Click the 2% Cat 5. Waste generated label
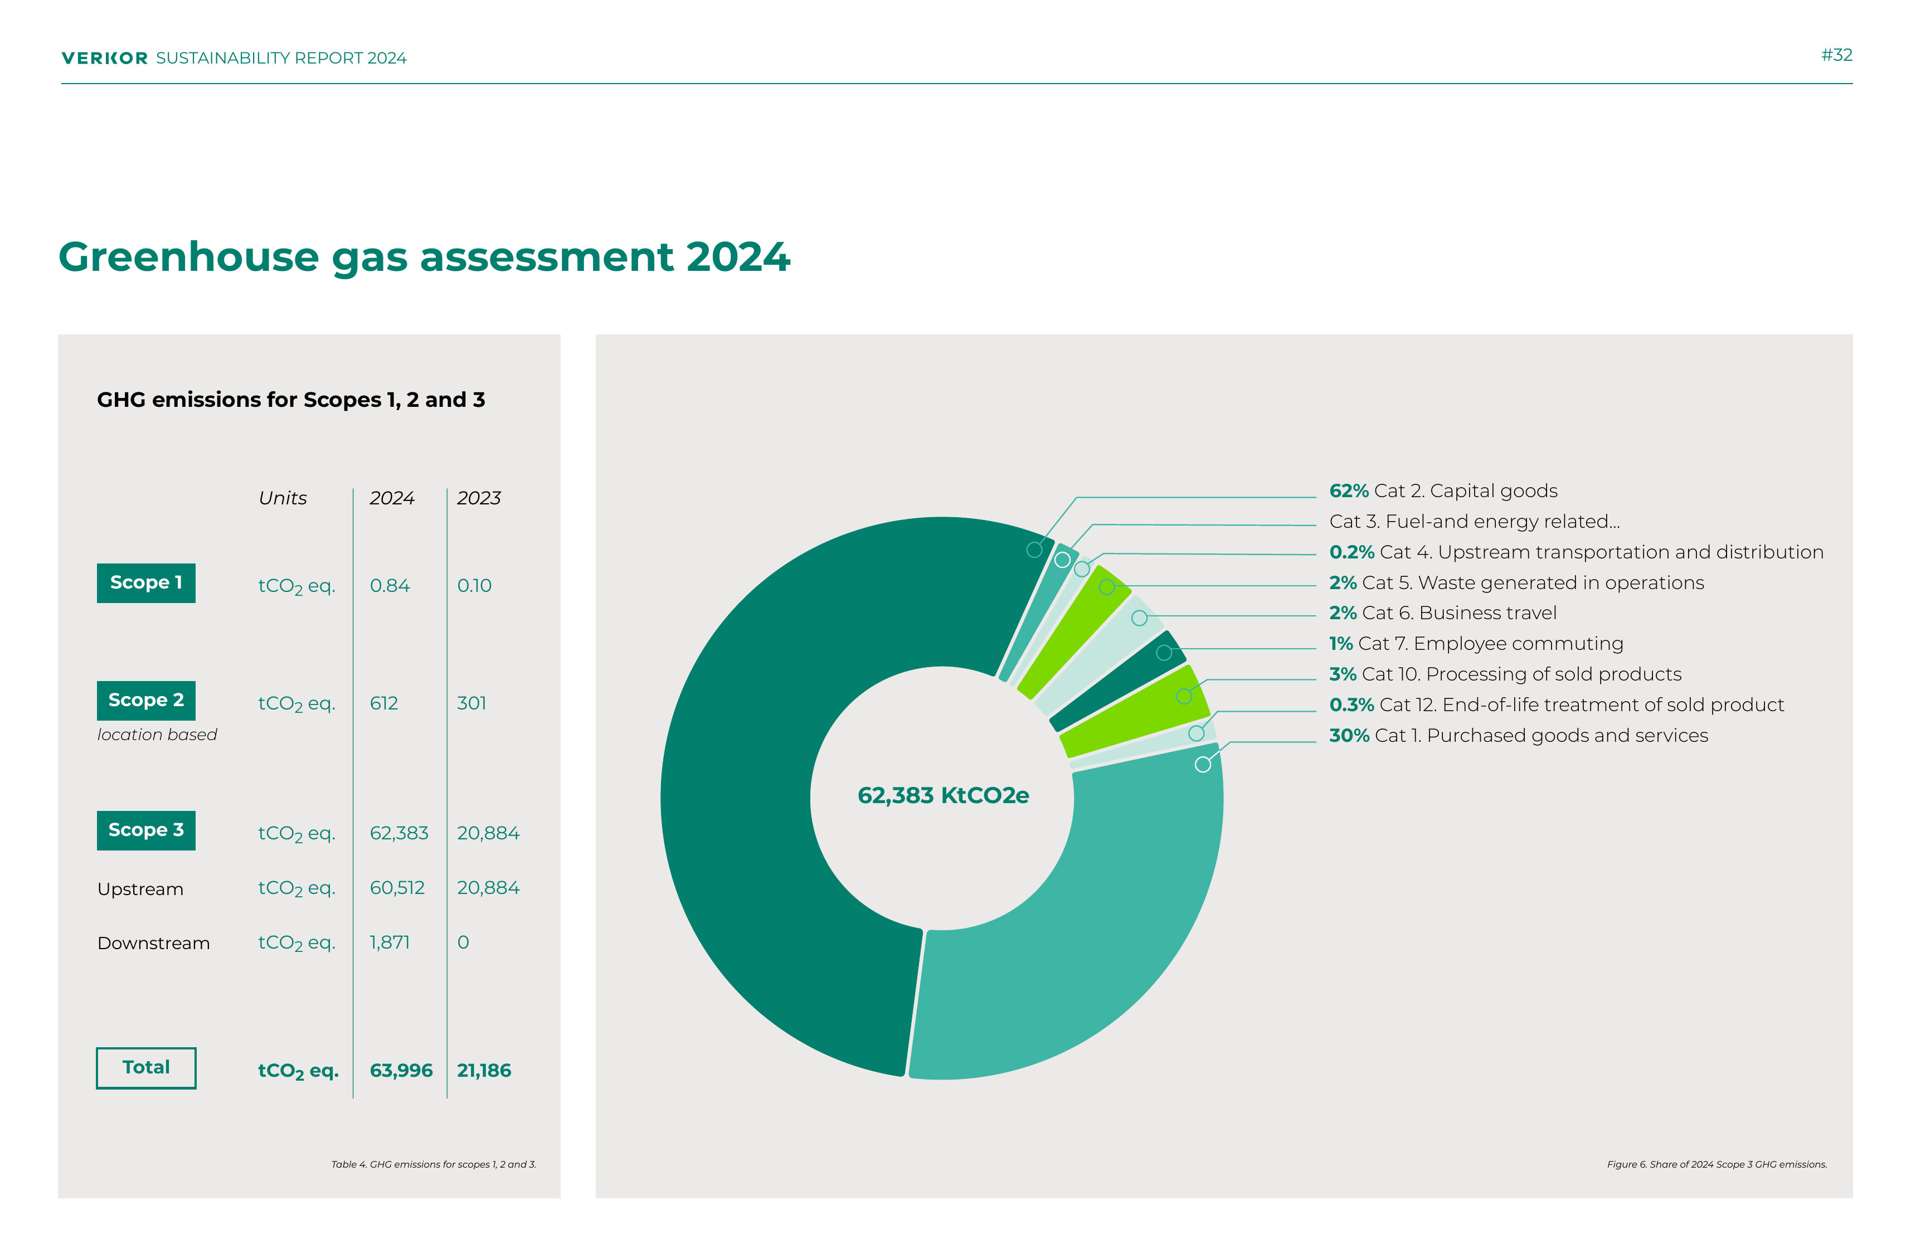The image size is (1916, 1254). pos(1516,583)
